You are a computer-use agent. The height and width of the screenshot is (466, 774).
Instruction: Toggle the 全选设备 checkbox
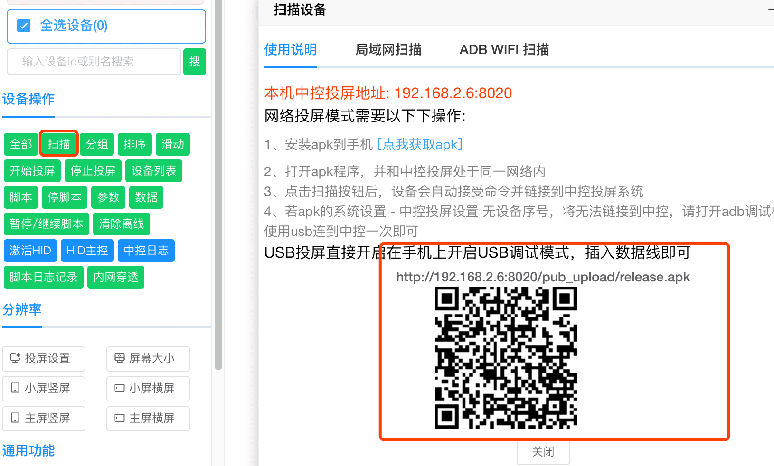pos(24,26)
